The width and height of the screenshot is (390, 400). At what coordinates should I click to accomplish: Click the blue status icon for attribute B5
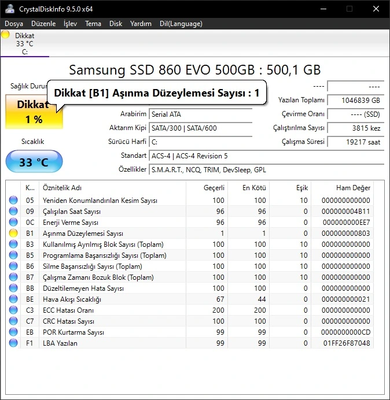click(13, 255)
